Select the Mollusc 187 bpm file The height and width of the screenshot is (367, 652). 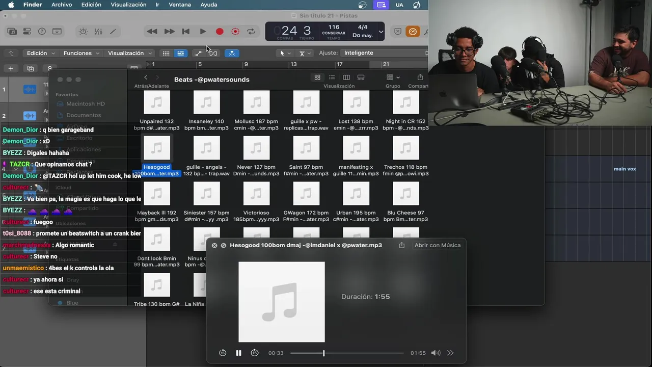(x=256, y=111)
